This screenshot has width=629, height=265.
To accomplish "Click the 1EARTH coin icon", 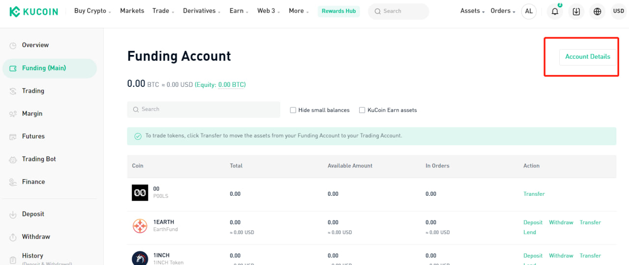I will [140, 226].
